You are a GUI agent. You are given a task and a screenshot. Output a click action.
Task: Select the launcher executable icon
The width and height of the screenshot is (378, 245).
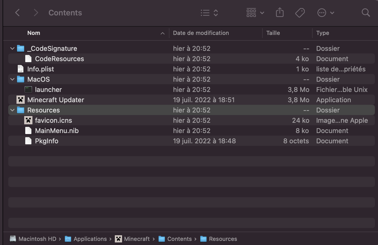point(28,89)
